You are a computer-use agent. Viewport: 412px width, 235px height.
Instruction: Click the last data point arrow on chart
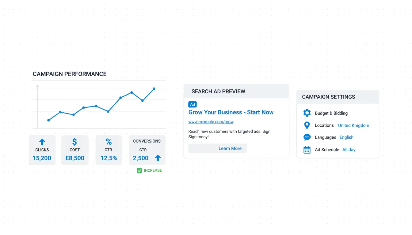154,89
